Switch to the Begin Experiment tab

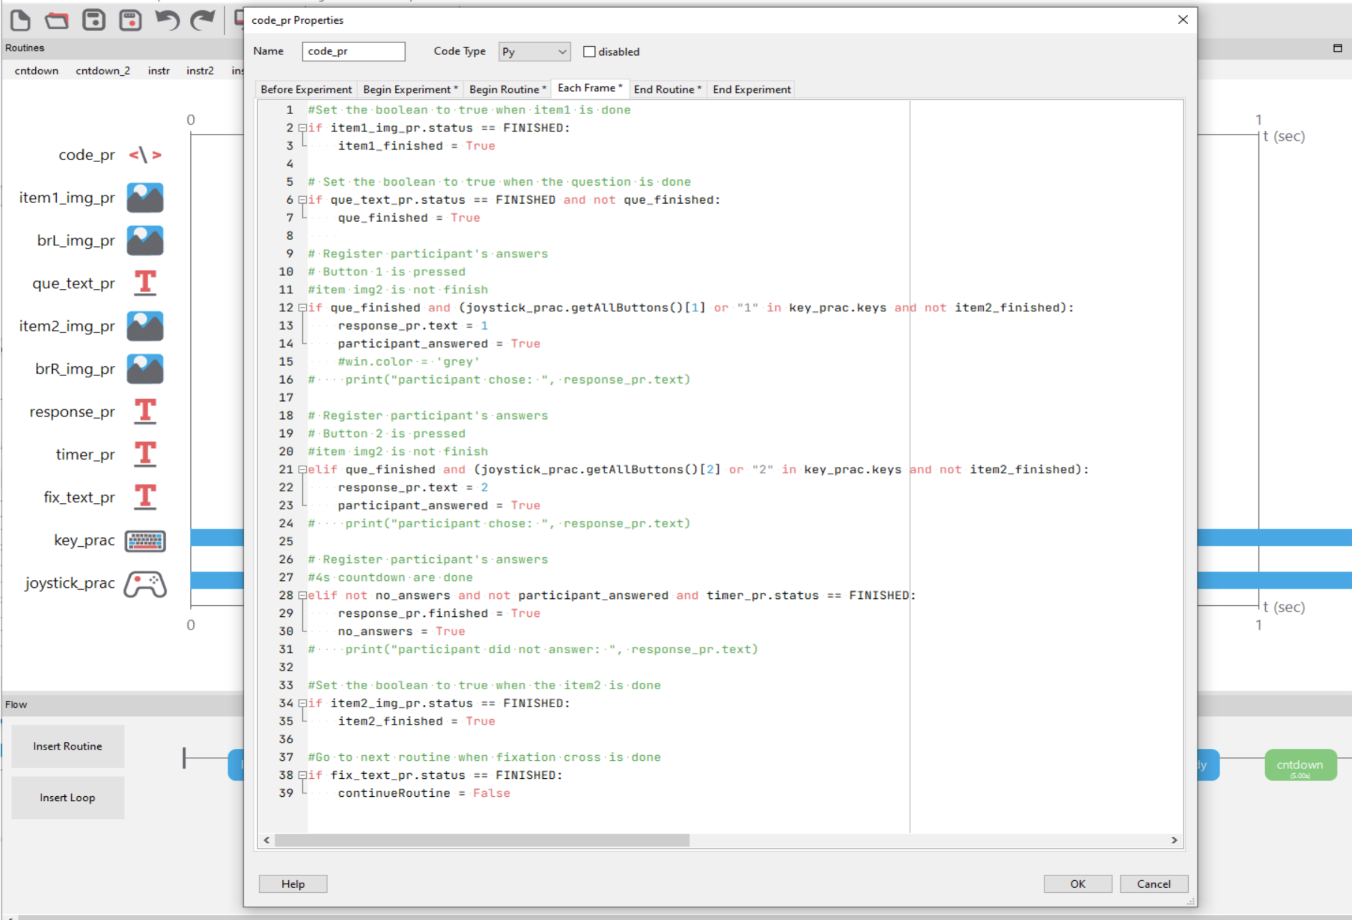(x=410, y=90)
